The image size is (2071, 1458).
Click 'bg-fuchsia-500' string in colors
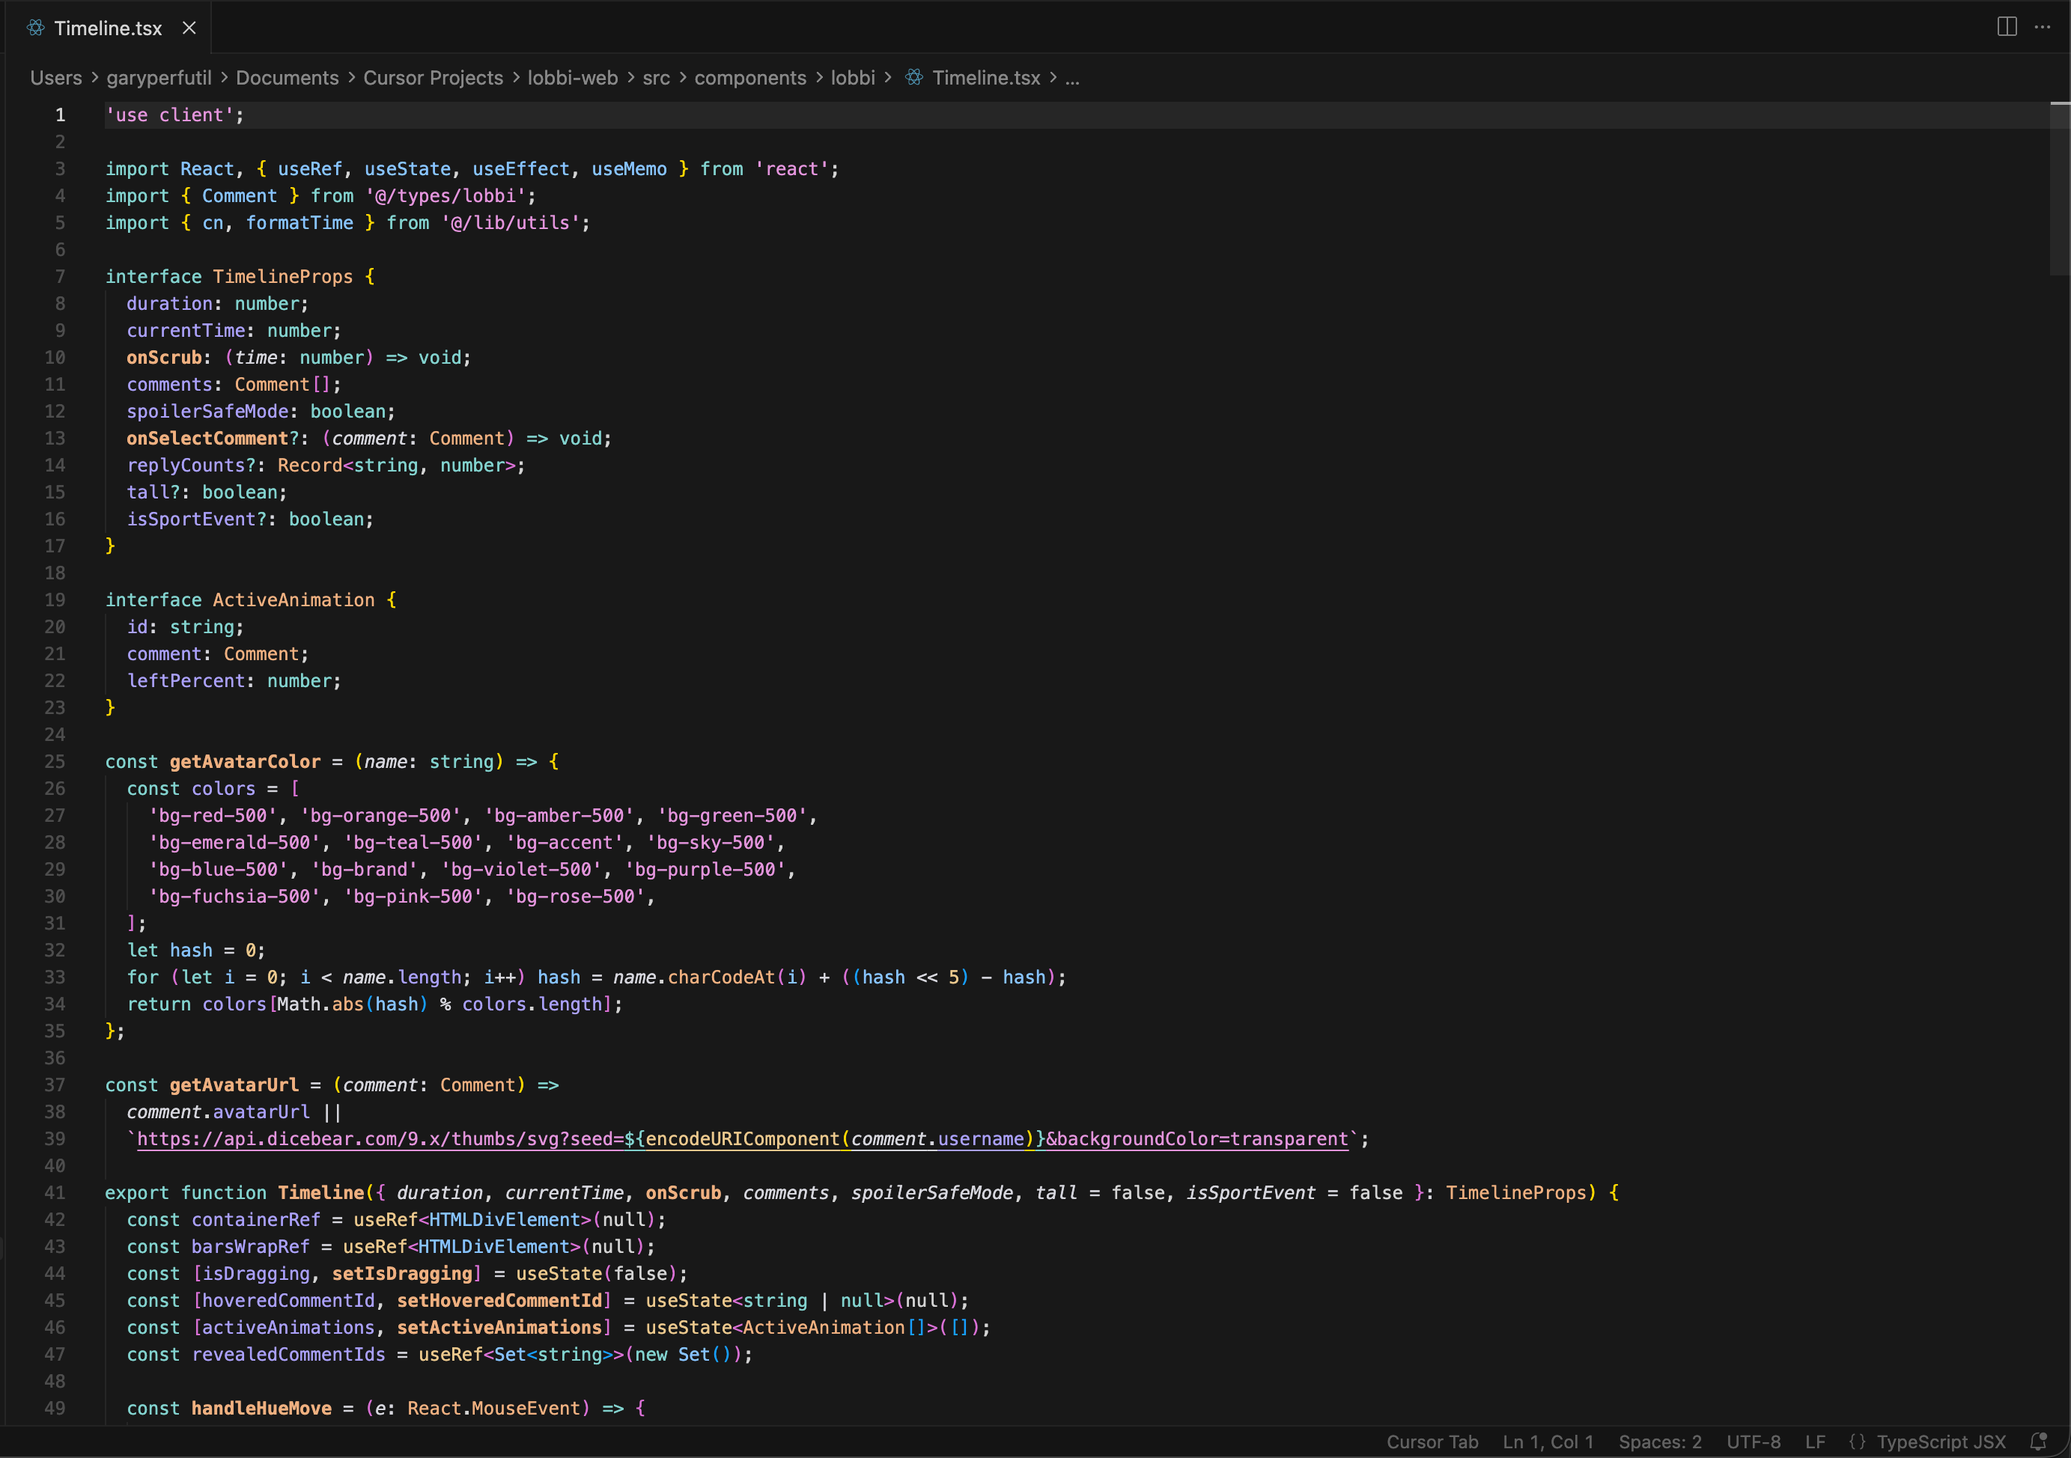[234, 896]
